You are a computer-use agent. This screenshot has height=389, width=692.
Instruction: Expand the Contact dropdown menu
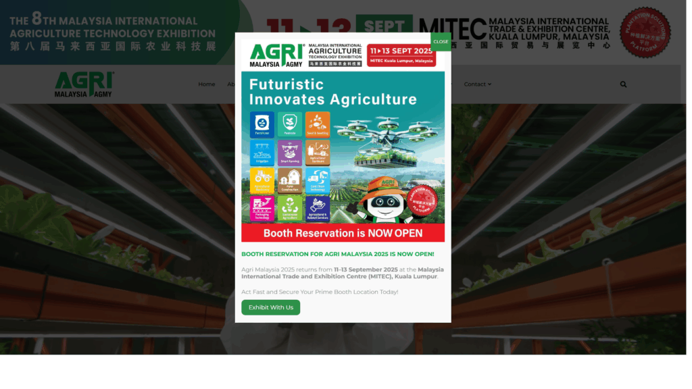(477, 84)
